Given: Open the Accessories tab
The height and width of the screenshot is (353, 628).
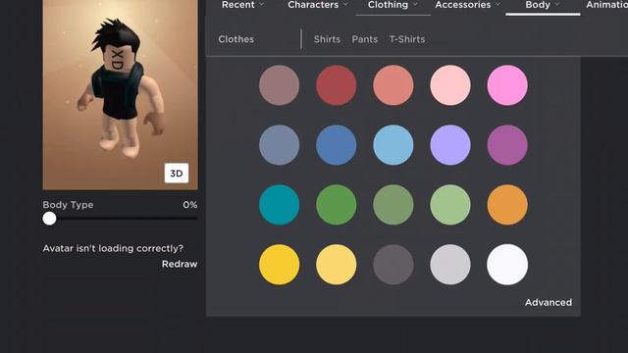Looking at the screenshot, I should click(x=462, y=5).
